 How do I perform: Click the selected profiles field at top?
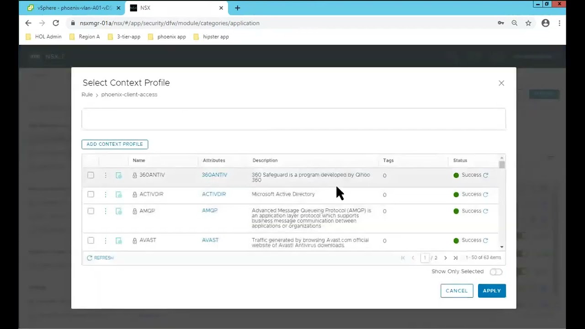click(294, 119)
